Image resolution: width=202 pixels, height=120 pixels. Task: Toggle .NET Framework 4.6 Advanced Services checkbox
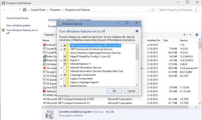click(65, 49)
